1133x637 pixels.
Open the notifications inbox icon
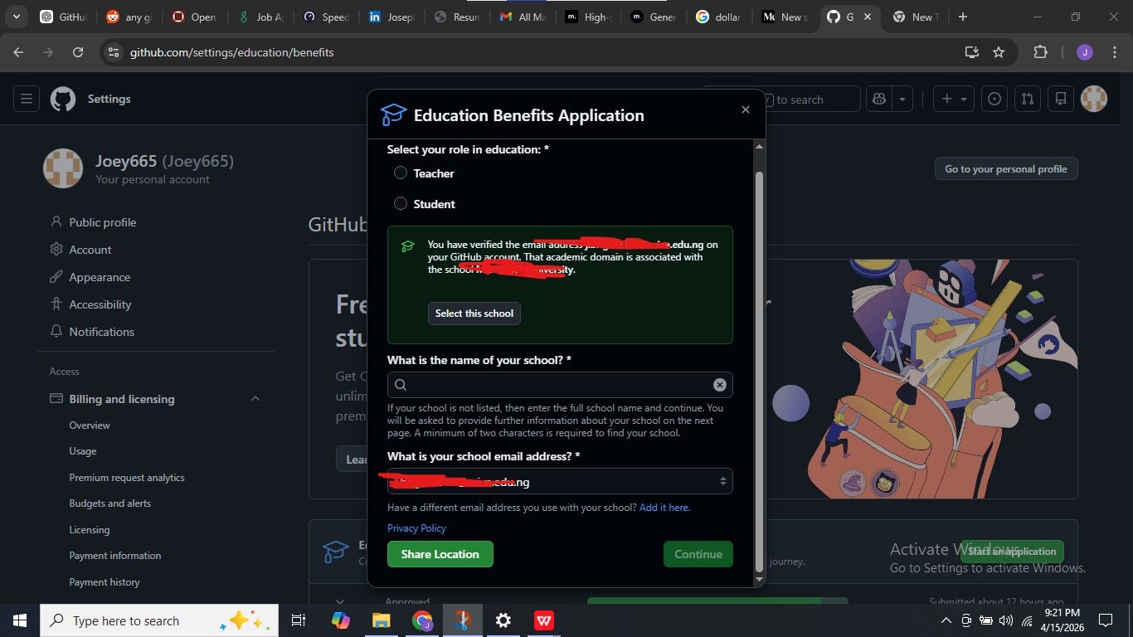[x=1061, y=99]
